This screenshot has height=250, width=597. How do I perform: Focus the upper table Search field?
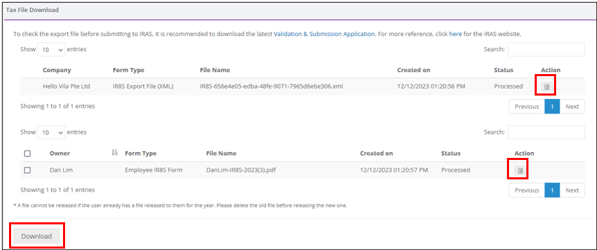point(546,49)
